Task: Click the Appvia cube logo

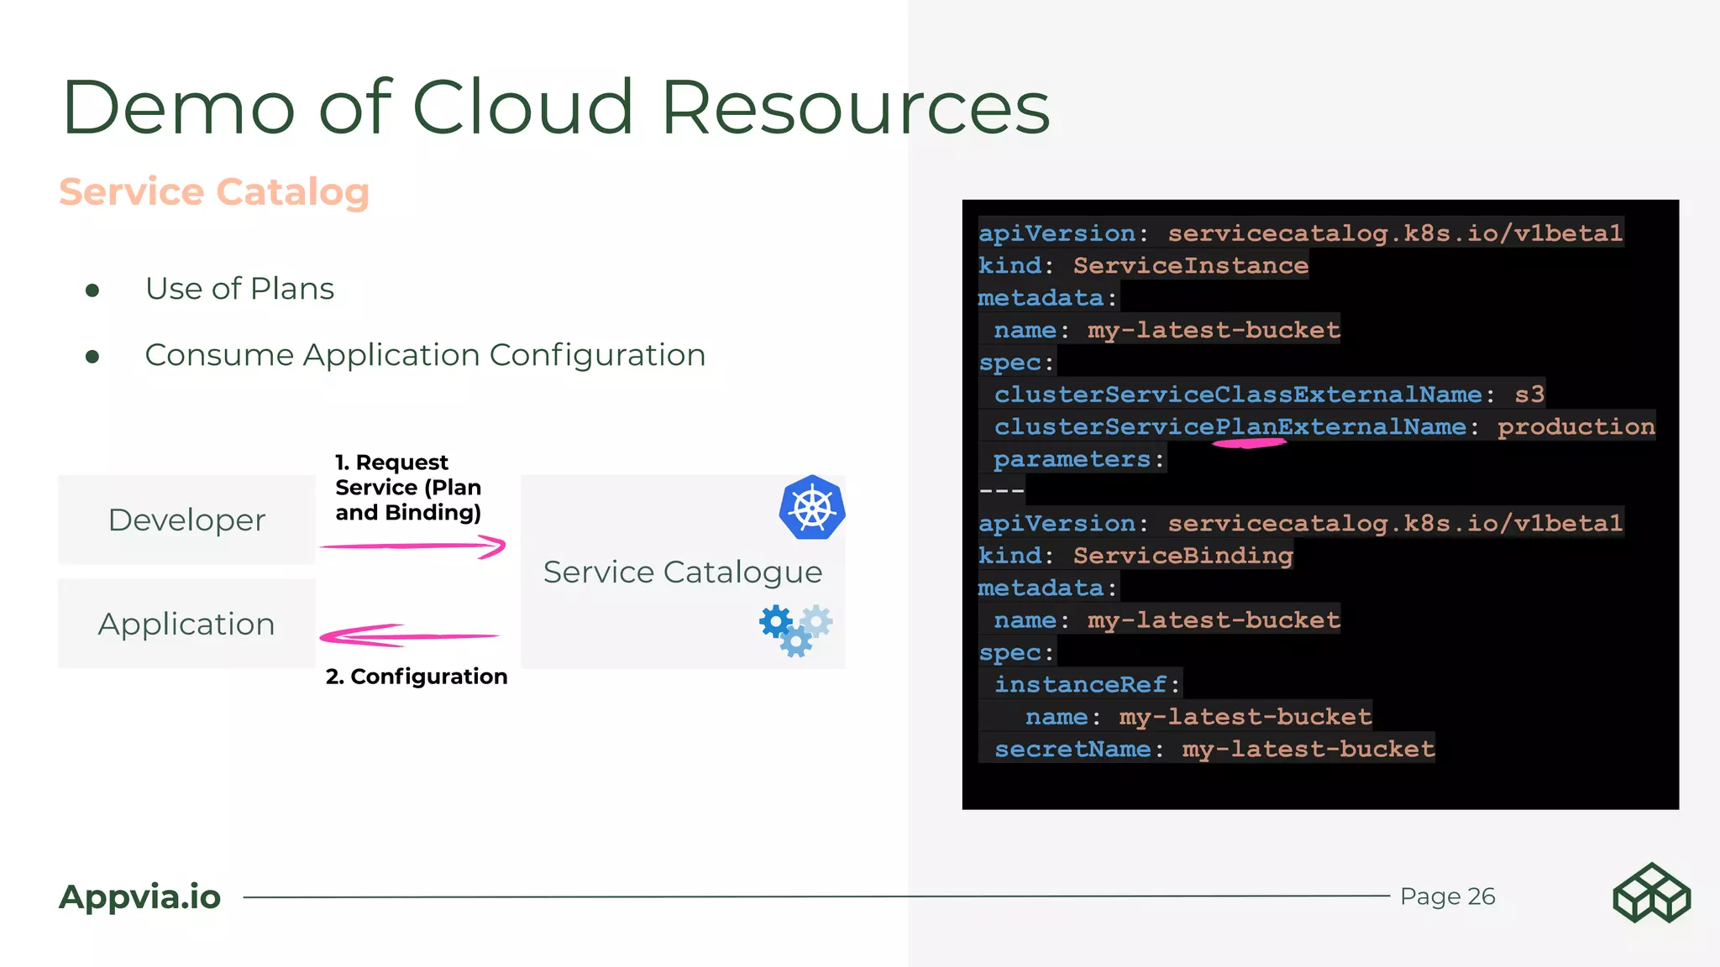Action: [1651, 893]
